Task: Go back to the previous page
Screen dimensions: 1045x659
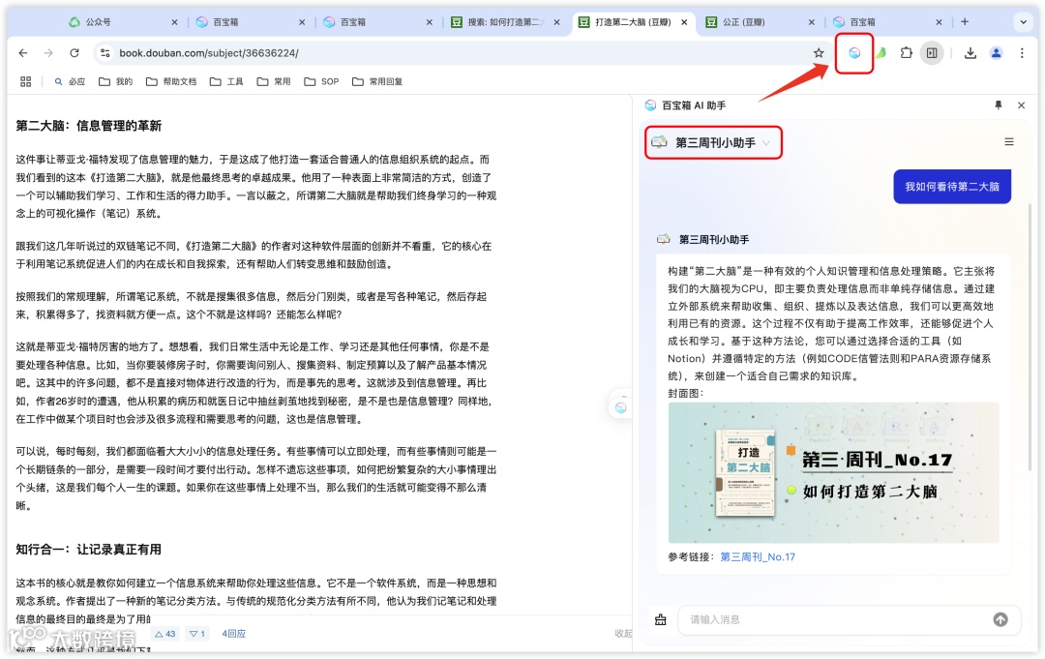Action: click(23, 52)
